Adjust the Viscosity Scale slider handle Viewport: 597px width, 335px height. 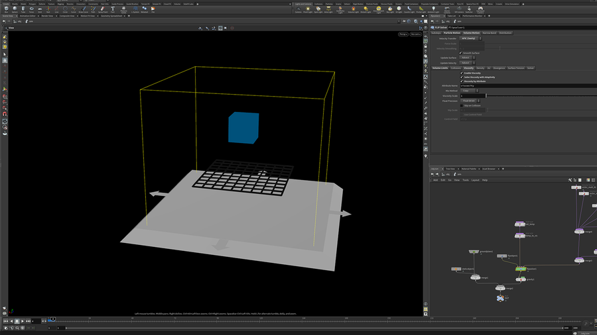pos(486,96)
